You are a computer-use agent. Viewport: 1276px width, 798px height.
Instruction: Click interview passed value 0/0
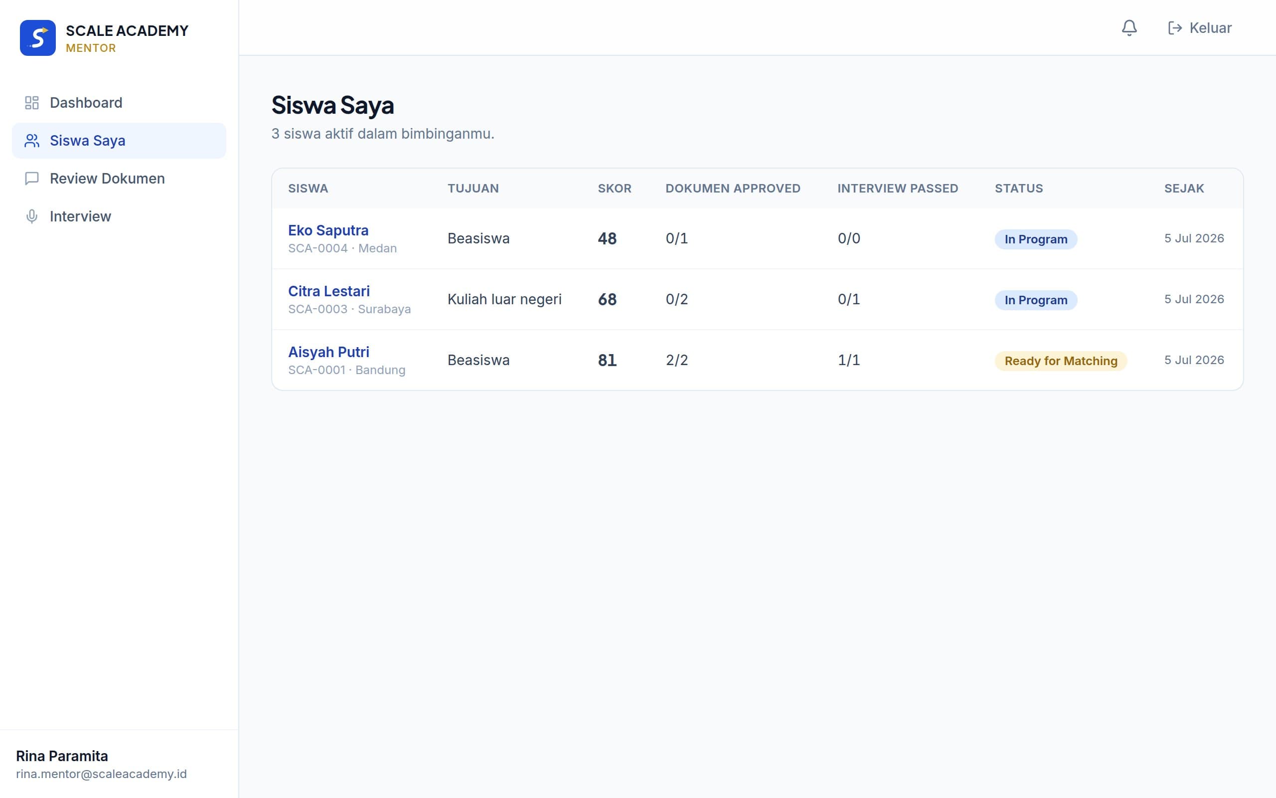pyautogui.click(x=848, y=238)
